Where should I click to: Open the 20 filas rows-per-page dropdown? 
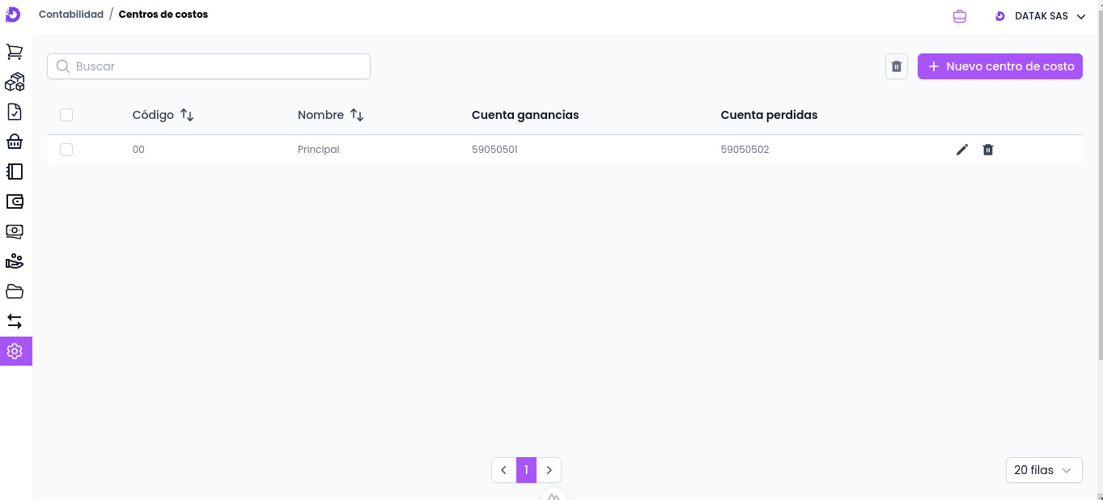click(1043, 470)
